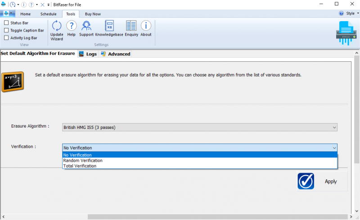
Task: Click the Apply checkmark icon
Action: coord(306,181)
